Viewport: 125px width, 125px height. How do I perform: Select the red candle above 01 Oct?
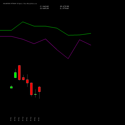(x=39, y=89)
